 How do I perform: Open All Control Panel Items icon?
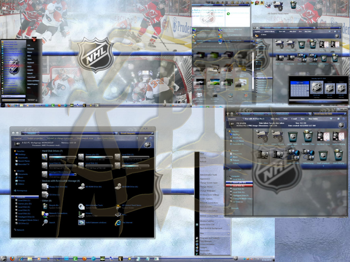tap(118, 206)
